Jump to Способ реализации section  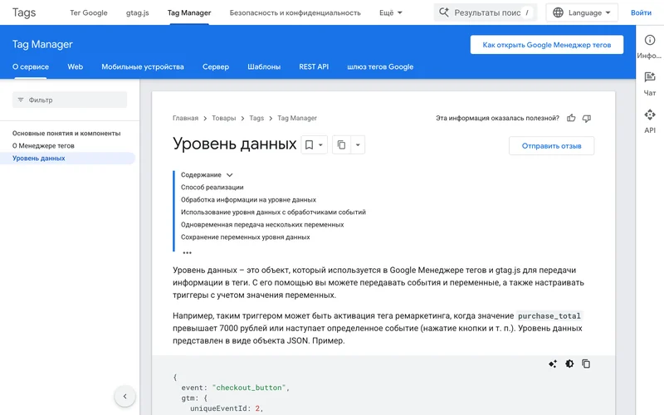tap(212, 188)
